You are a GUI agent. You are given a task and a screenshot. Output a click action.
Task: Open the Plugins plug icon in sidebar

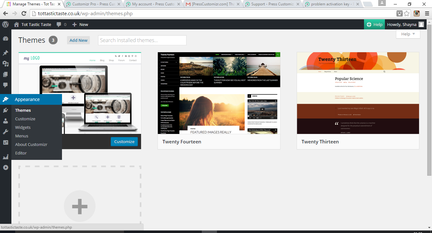(x=5, y=110)
